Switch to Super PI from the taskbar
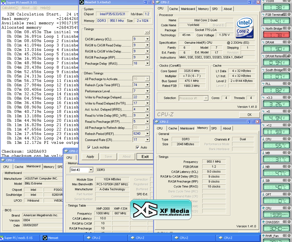292x242 pixels. 19,238
